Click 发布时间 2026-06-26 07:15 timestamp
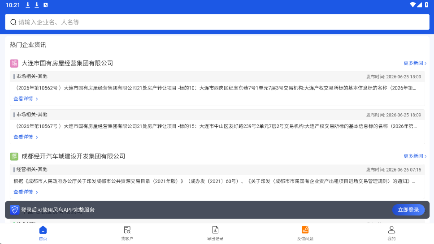 click(394, 170)
